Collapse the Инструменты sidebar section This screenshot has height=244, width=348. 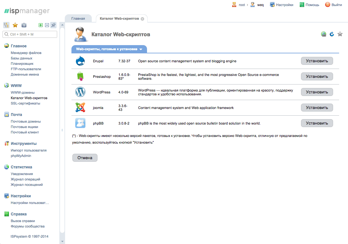pos(23,144)
